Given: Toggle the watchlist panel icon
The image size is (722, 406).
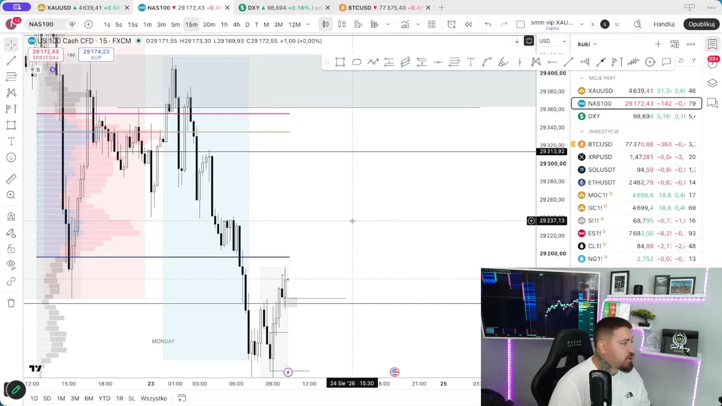Looking at the screenshot, I should [712, 45].
